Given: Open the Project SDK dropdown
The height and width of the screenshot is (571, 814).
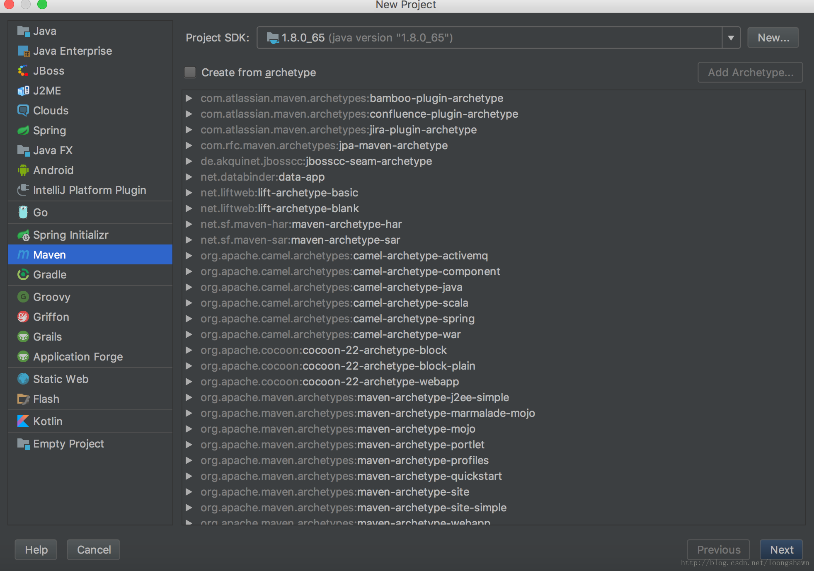Looking at the screenshot, I should tap(731, 37).
